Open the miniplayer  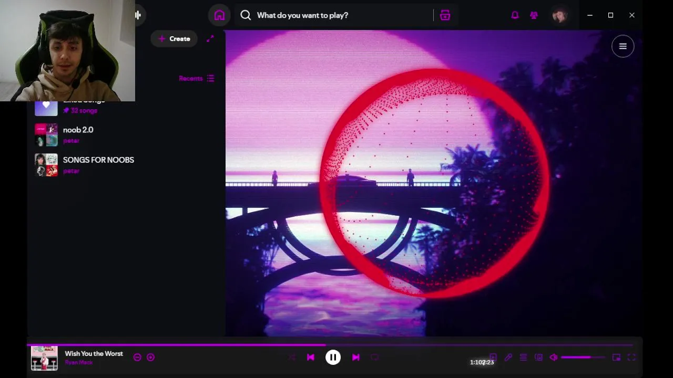tap(616, 358)
